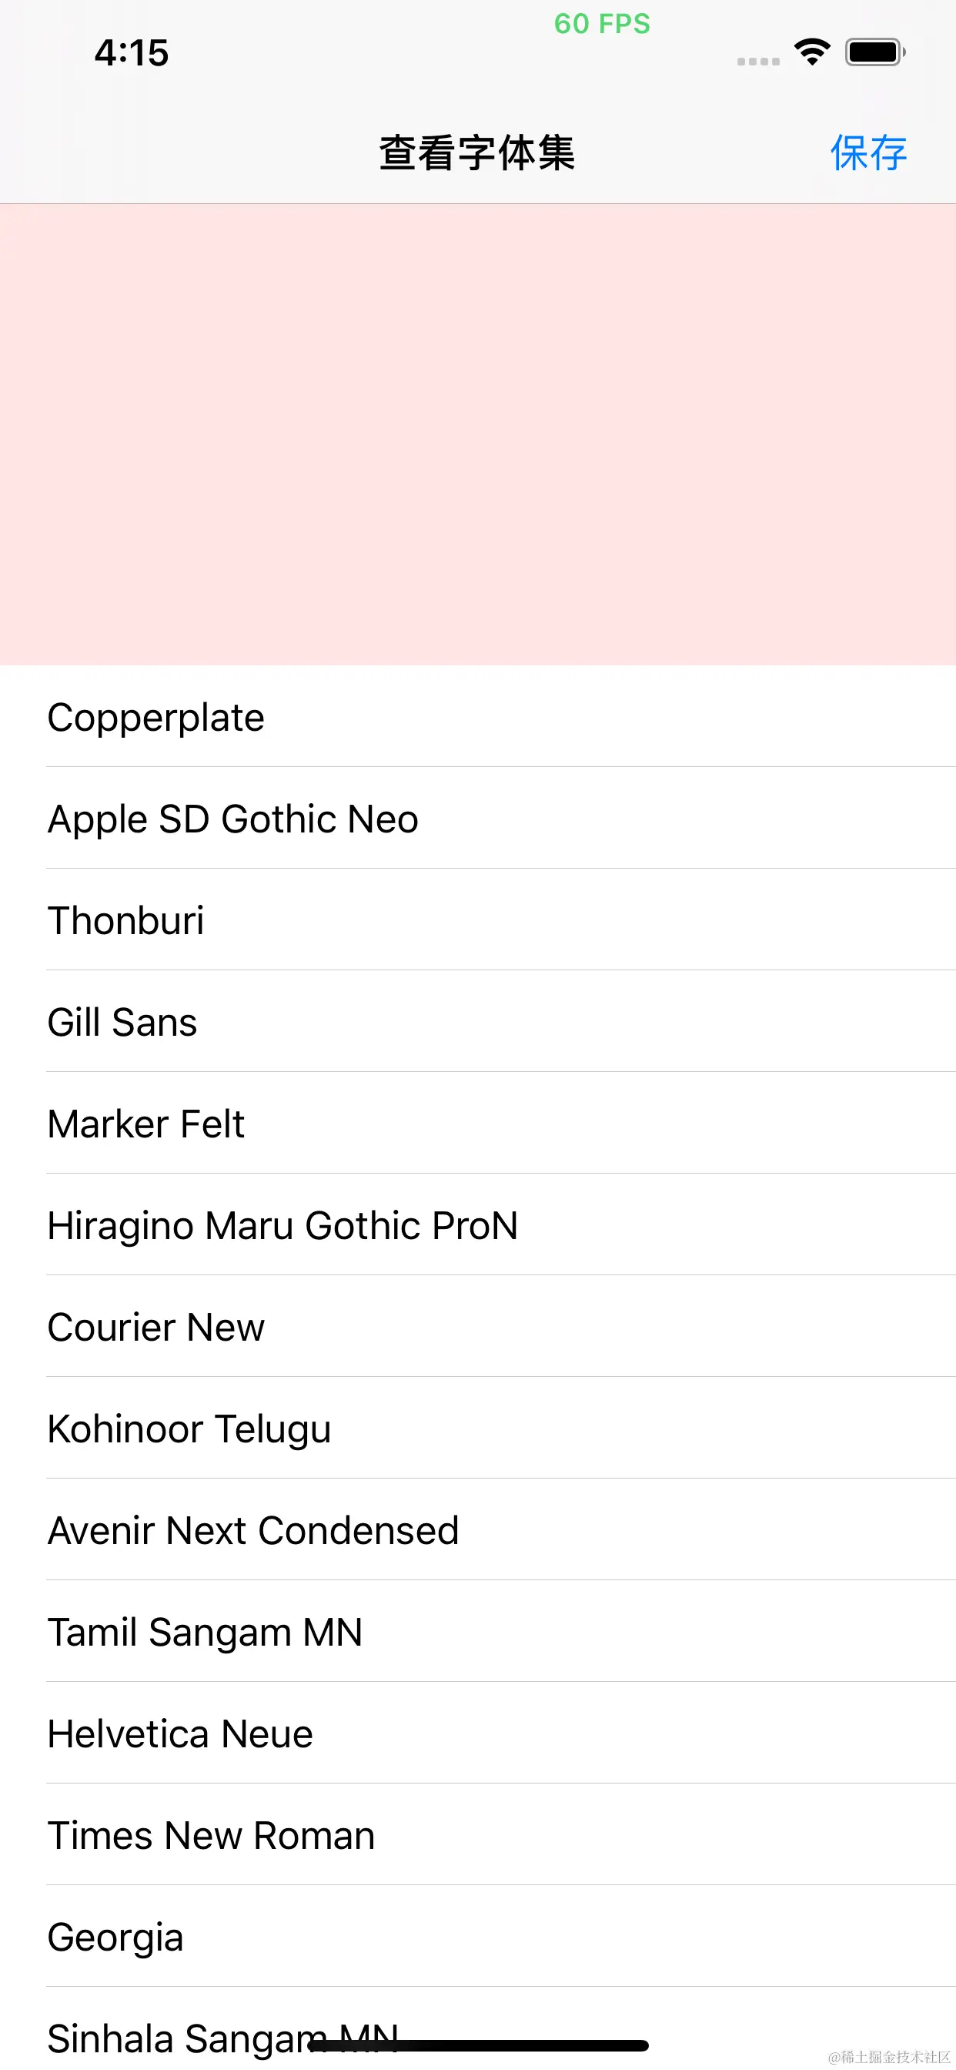
Task: Select Gill Sans from the list
Action: (122, 1022)
